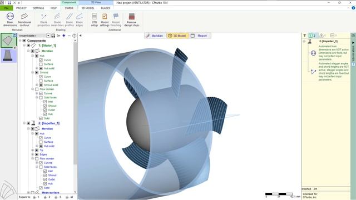
Task: Toggle Stator Hub Curve checkbox
Action: pos(41,60)
